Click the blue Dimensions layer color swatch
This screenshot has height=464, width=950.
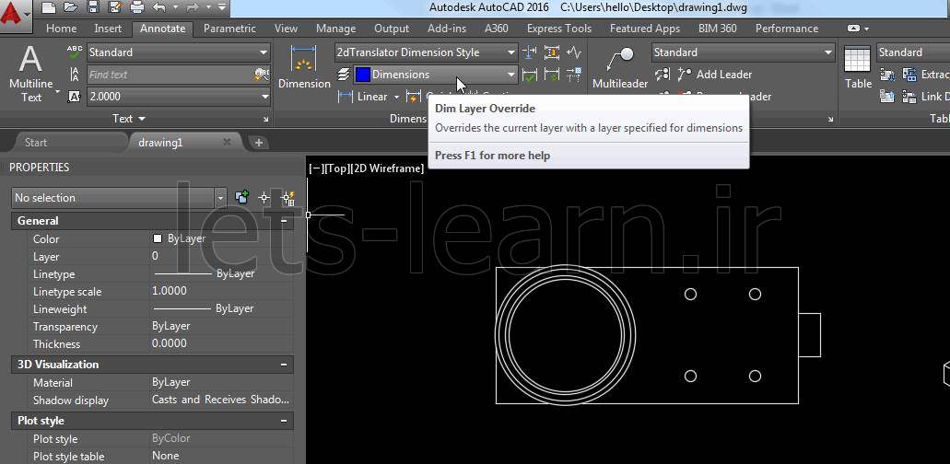click(362, 75)
